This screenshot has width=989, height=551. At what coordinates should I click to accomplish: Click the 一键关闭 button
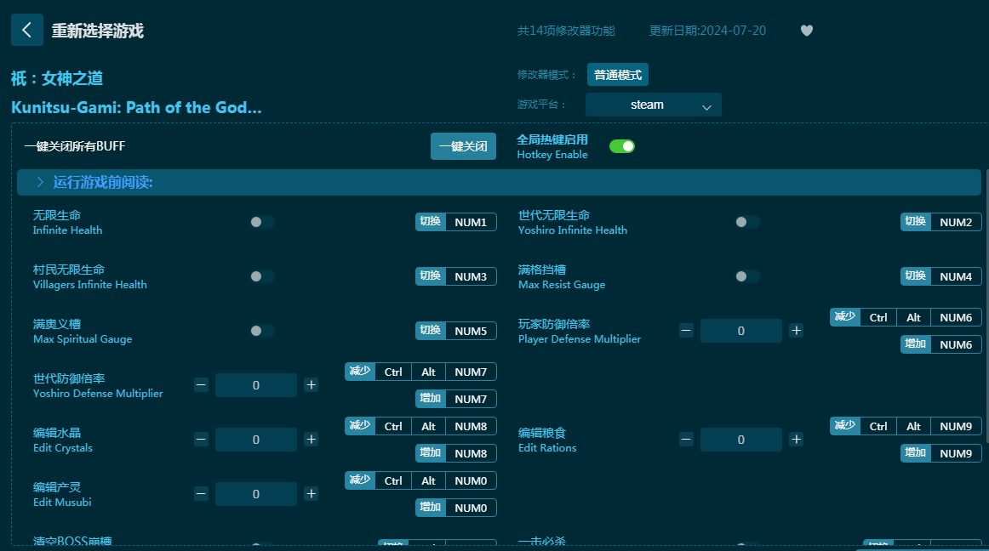click(x=463, y=146)
